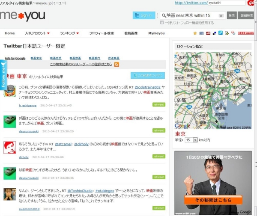
Task: Click the red and blue balls icon
Action: (233, 33)
